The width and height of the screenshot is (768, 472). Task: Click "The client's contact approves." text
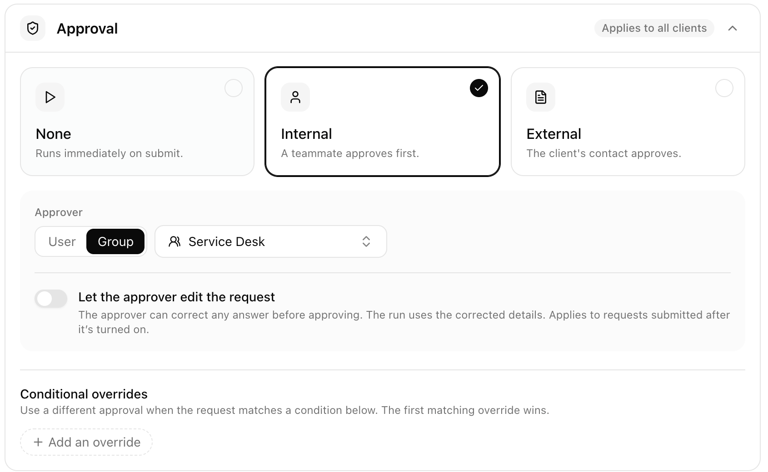[604, 153]
